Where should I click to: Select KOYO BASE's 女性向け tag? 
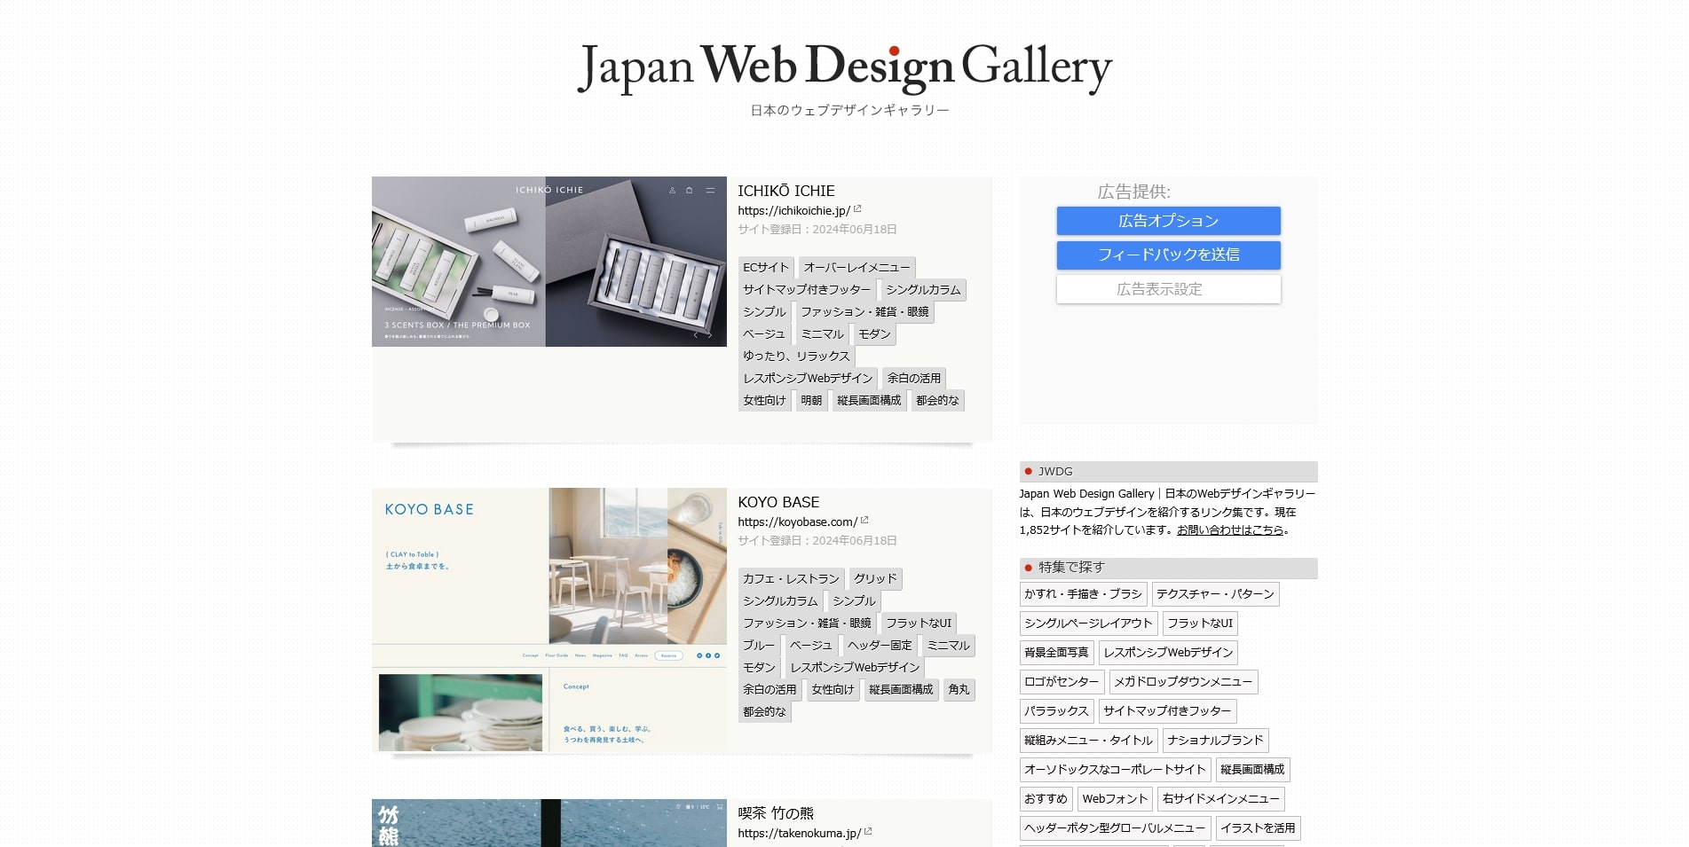pyautogui.click(x=833, y=689)
